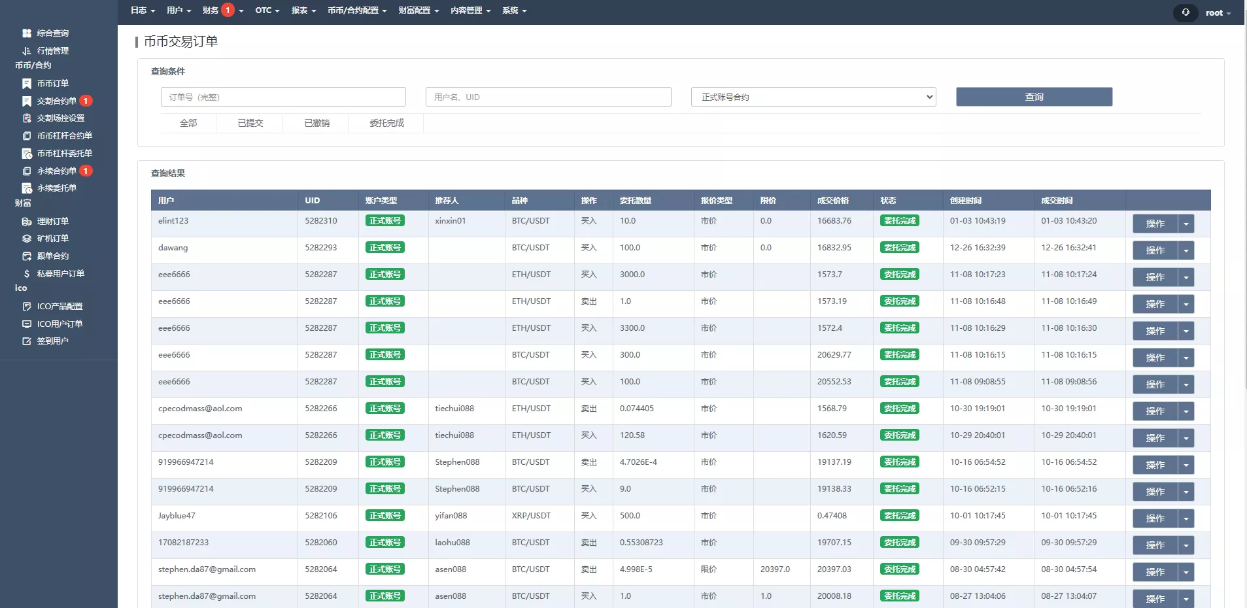Click the 矿机订单 layers icon

pyautogui.click(x=27, y=239)
